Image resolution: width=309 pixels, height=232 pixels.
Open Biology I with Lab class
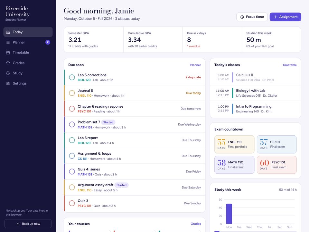point(255,93)
